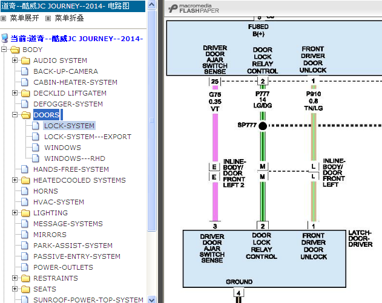Click the tree panel scroll-down arrow
This screenshot has height=303, width=382.
coord(151,300)
